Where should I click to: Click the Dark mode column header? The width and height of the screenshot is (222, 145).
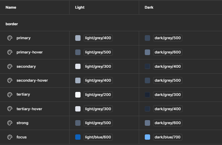149,7
